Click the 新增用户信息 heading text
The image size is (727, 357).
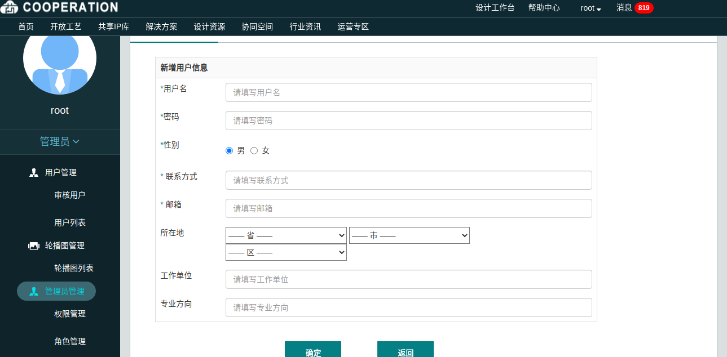pyautogui.click(x=184, y=68)
